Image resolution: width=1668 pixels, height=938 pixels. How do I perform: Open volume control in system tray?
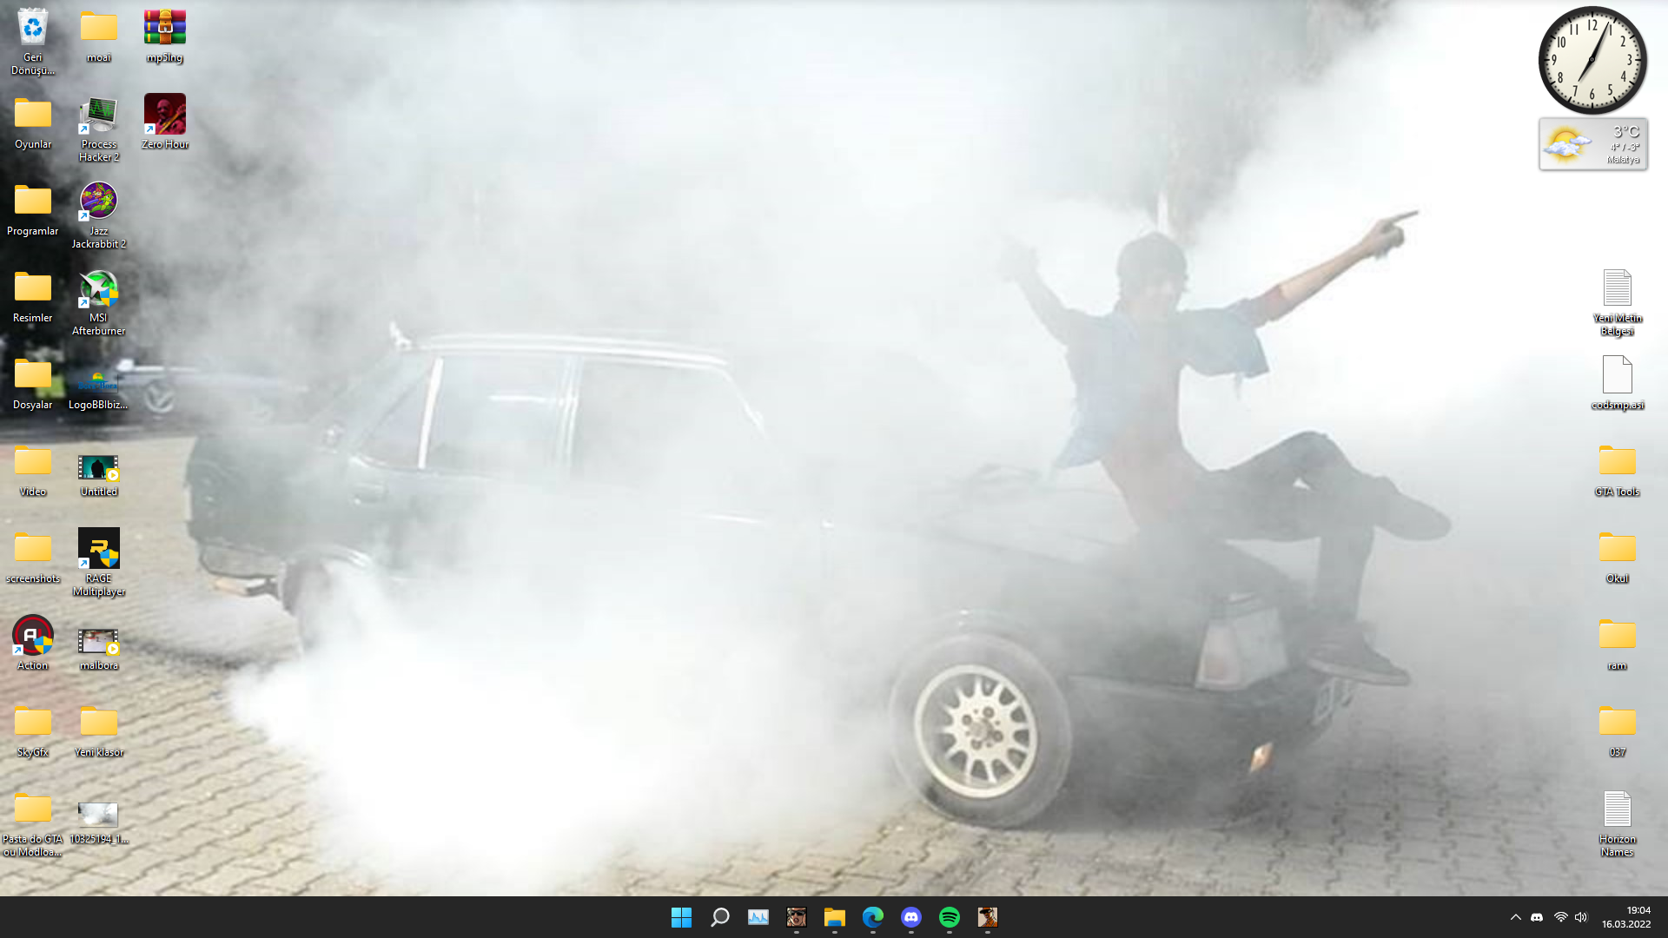1581,917
